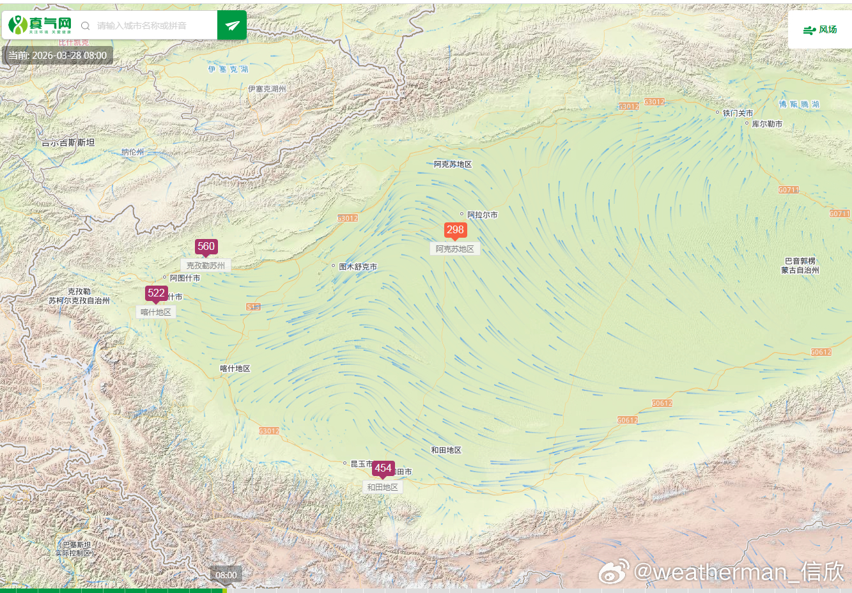The width and height of the screenshot is (852, 593).
Task: Select the 560 AQI marker
Action: tap(206, 247)
